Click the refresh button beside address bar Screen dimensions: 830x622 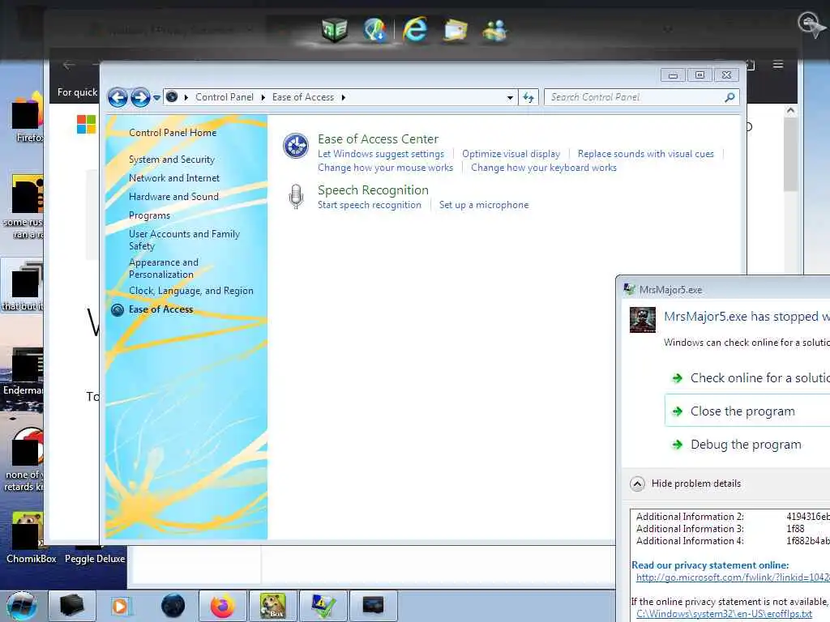pos(528,97)
